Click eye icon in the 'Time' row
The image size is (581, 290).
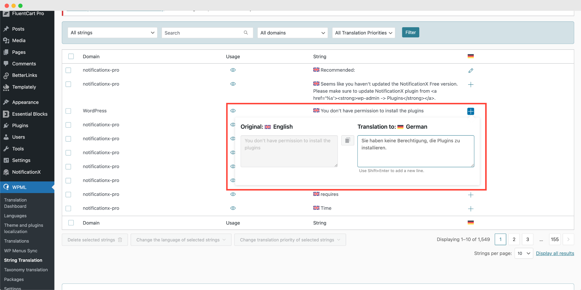point(233,208)
